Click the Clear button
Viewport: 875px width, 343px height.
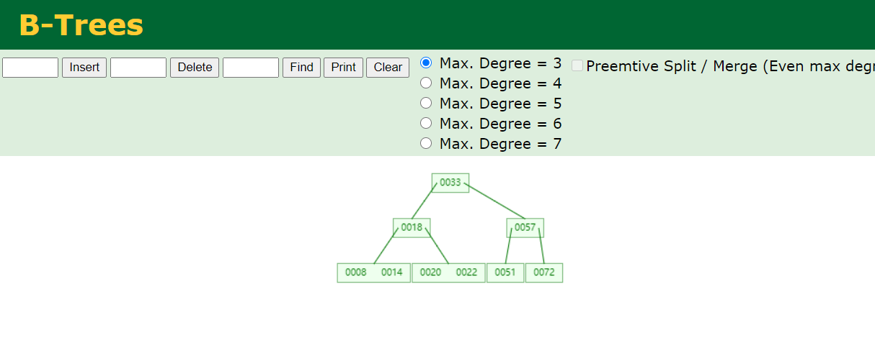tap(388, 68)
